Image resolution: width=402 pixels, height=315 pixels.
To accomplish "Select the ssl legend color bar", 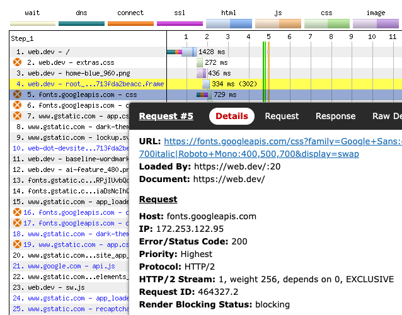I will [x=180, y=23].
